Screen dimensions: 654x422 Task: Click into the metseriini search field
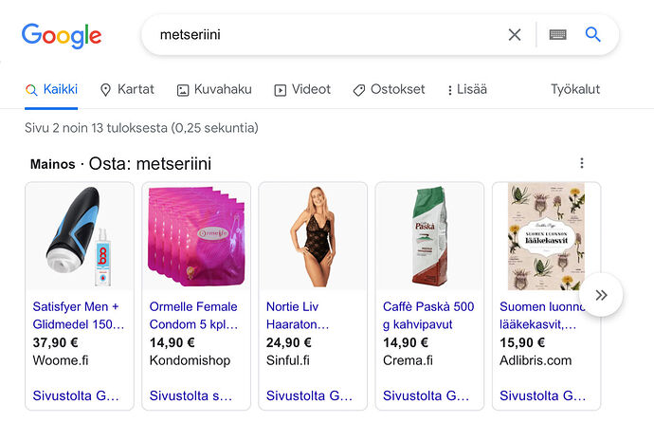click(322, 35)
